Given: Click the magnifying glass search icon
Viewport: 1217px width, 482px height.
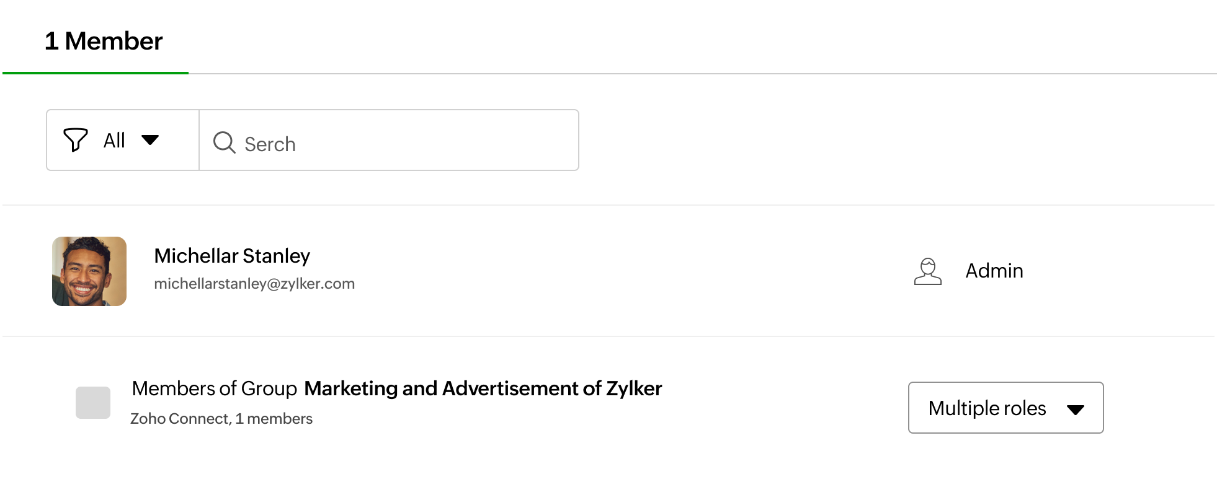Looking at the screenshot, I should click(x=224, y=142).
